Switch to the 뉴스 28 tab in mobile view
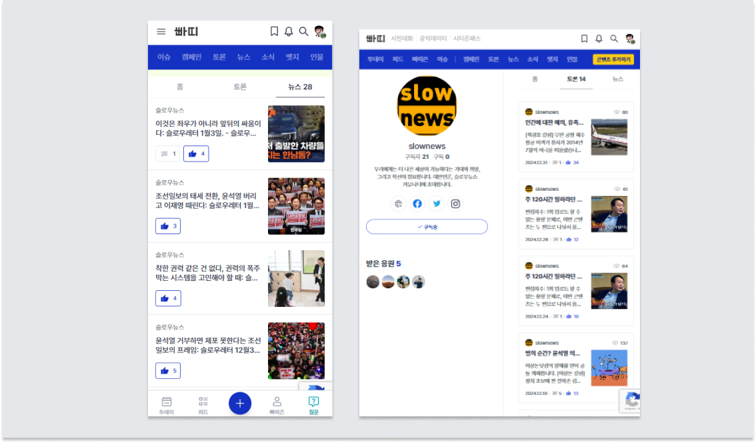The height and width of the screenshot is (443, 756). 300,87
